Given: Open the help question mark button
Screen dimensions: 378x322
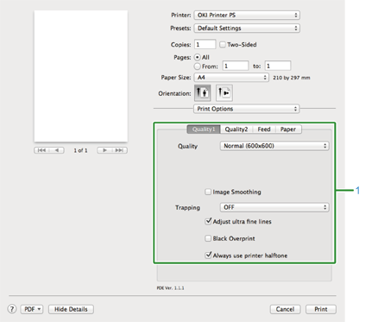Looking at the screenshot, I should pyautogui.click(x=12, y=309).
